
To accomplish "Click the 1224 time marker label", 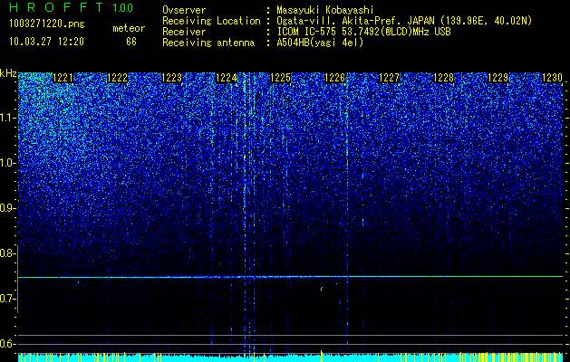I will [x=227, y=77].
